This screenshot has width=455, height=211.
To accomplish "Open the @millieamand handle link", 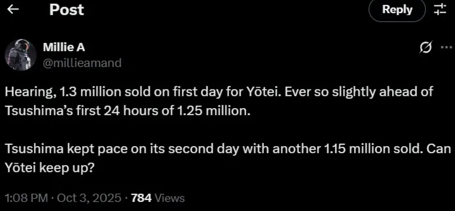I will [82, 63].
